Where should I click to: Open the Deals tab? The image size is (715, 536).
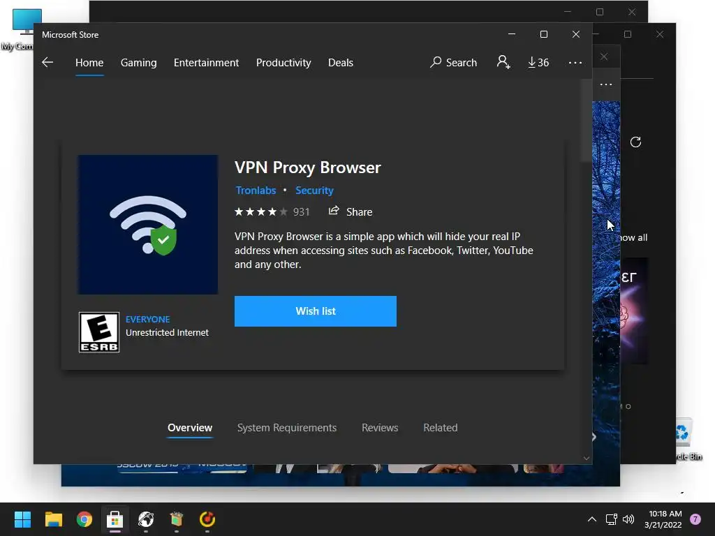[x=341, y=62]
